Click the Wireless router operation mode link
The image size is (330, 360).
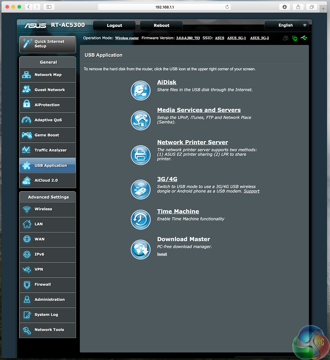(x=127, y=38)
